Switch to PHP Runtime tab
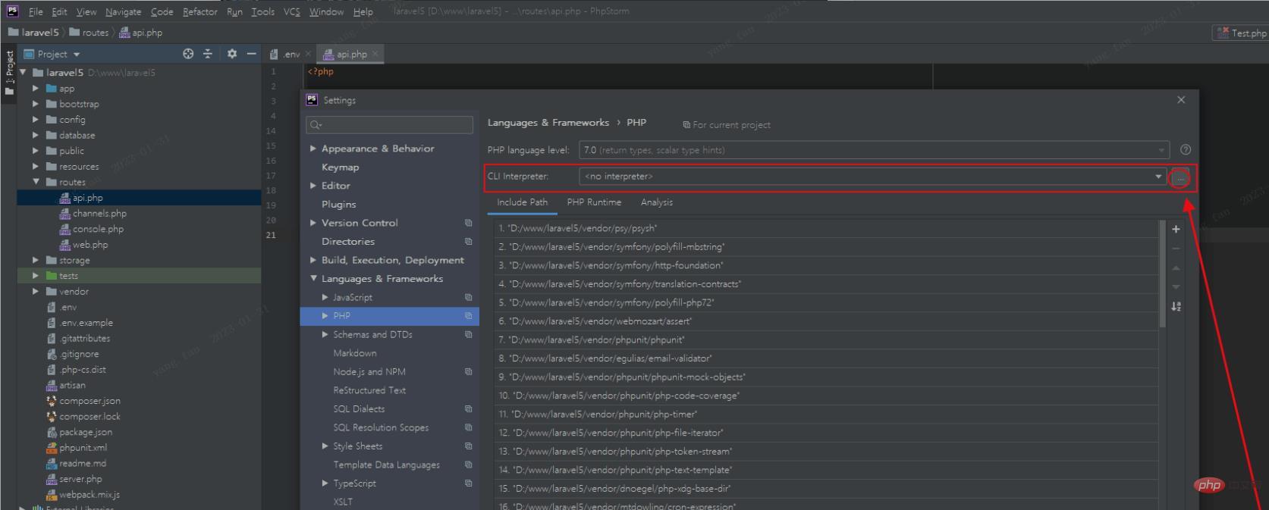The width and height of the screenshot is (1269, 510). click(x=594, y=202)
